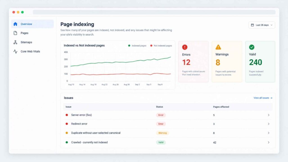Click the errors count 12
The image size is (288, 162).
[x=186, y=62]
